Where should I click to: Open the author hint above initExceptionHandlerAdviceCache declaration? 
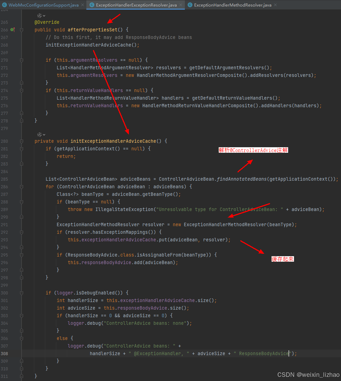41,134
